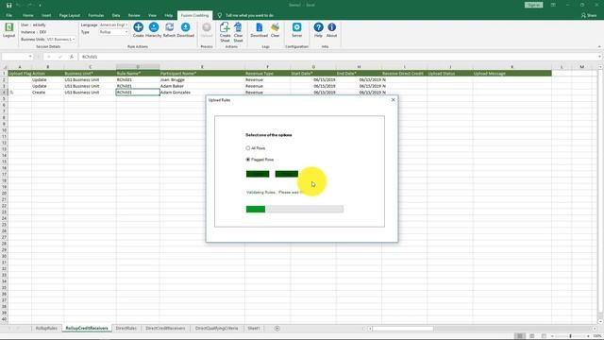Select the cell with Joan Brugge
Viewport: 604px width, 340px height.
202,79
